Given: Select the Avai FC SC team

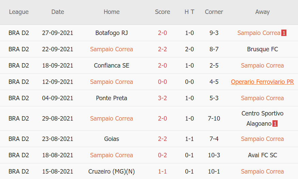Looking at the screenshot, I should click(x=262, y=155).
